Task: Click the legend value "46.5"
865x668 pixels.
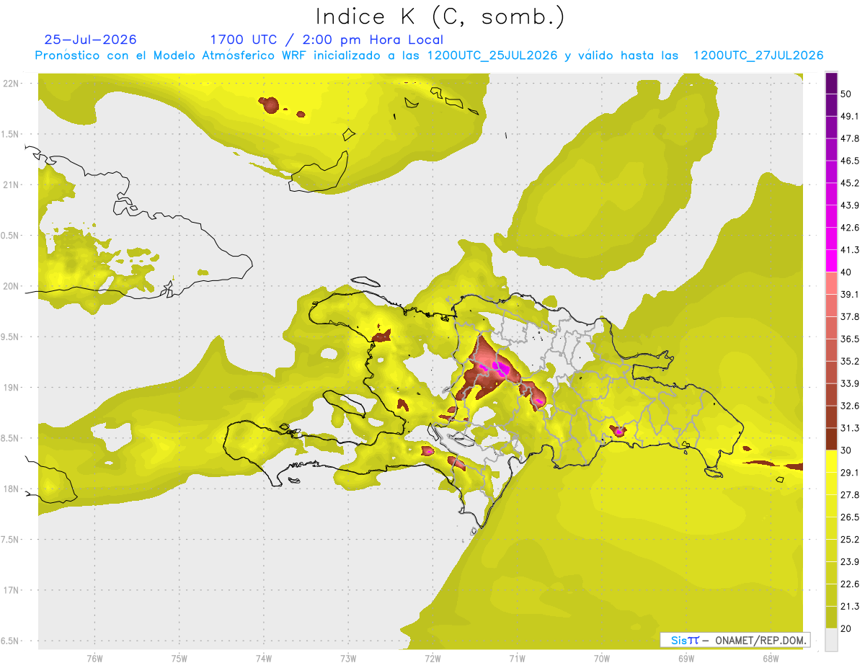Action: [850, 161]
